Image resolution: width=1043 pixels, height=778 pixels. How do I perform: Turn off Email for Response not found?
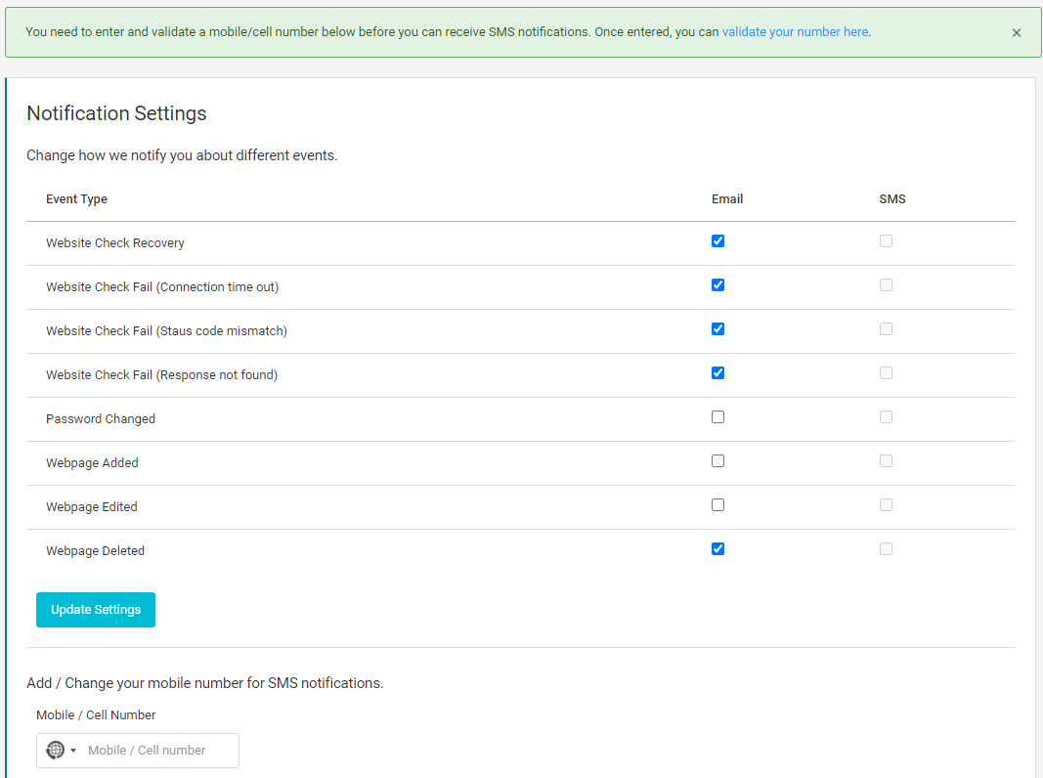tap(718, 373)
